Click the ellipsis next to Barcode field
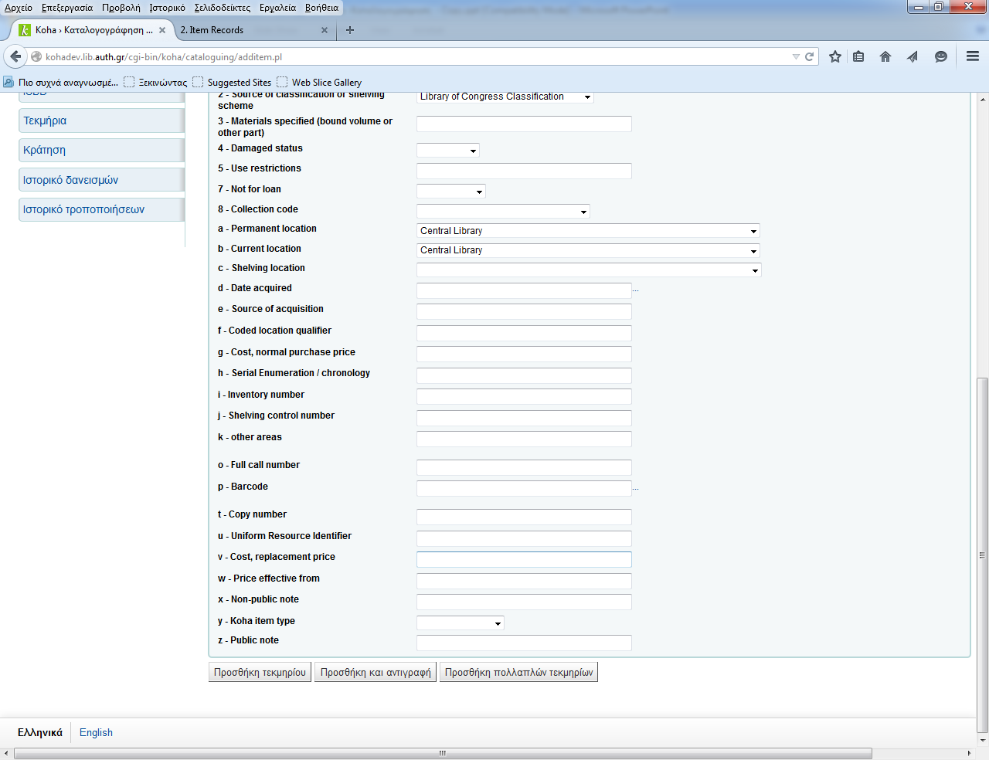 click(x=636, y=489)
